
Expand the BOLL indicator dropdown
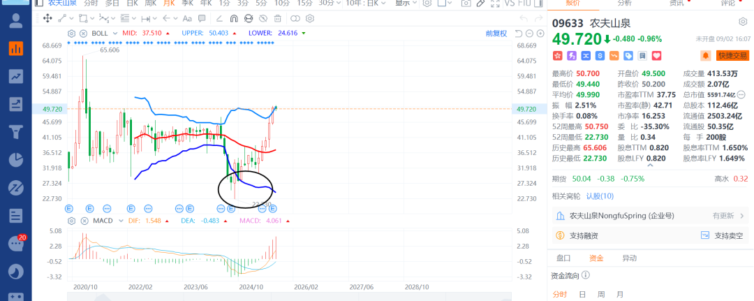click(115, 34)
